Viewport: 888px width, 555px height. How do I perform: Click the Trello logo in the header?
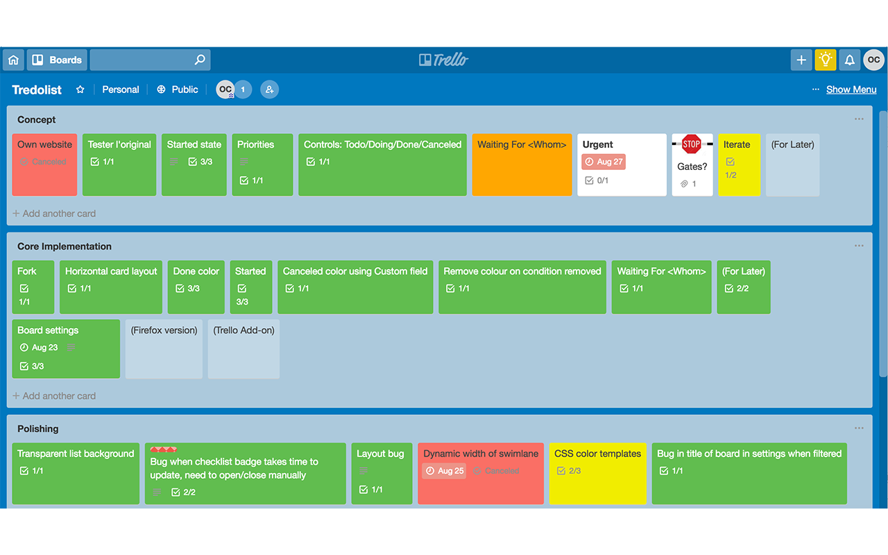coord(444,60)
